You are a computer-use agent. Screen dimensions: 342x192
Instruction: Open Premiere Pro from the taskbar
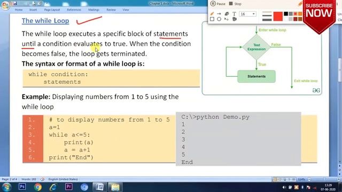69,187
